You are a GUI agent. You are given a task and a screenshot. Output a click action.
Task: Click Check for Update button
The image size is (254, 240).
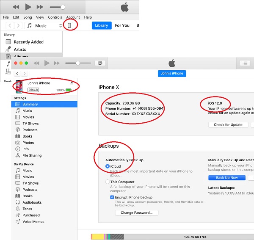[x=228, y=125]
